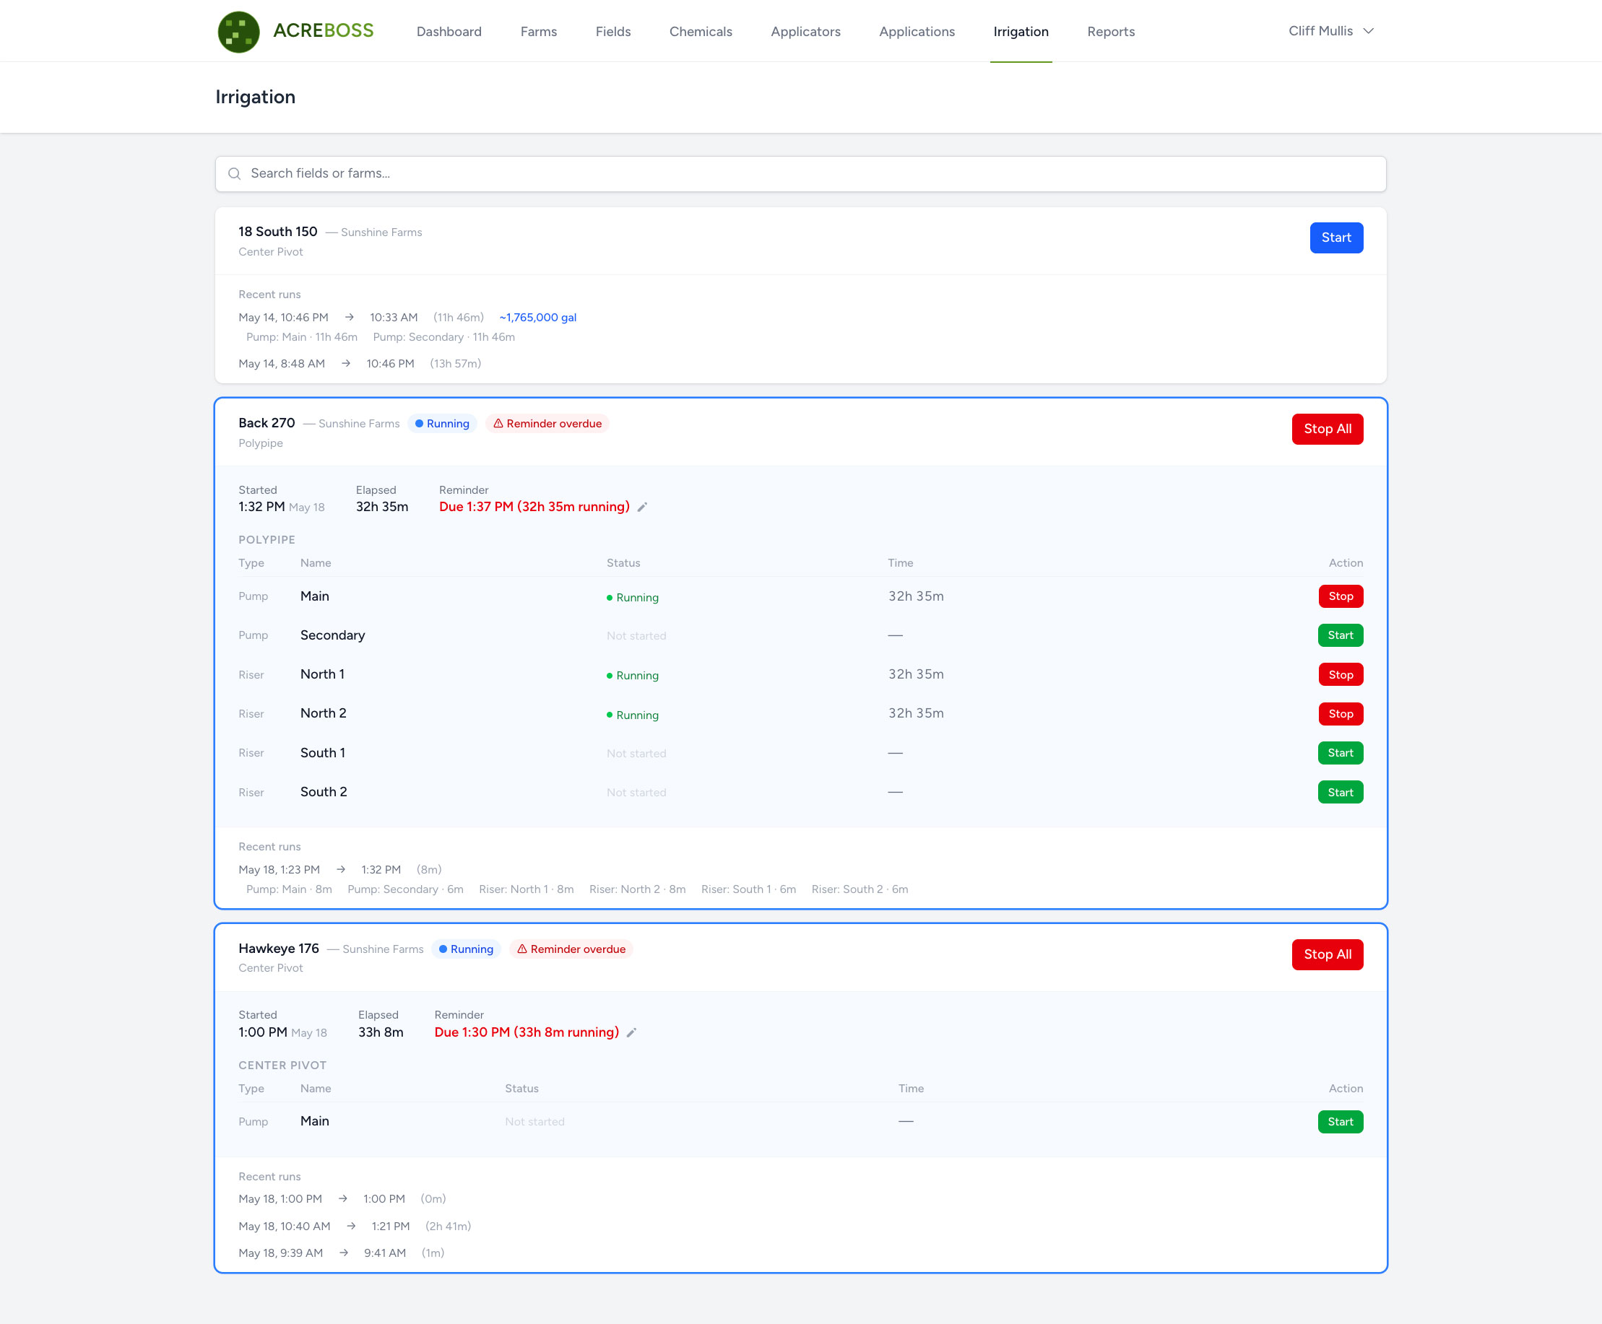Navigate to the Applicators tab
Viewport: 1602px width, 1324px height.
[805, 31]
